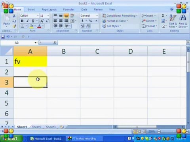Click the Cut scissors icon

[x=14, y=16]
